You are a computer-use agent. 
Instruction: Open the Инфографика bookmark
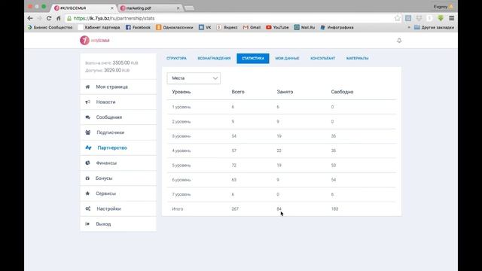coord(337,27)
